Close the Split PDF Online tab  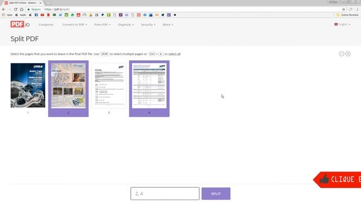click(x=40, y=3)
